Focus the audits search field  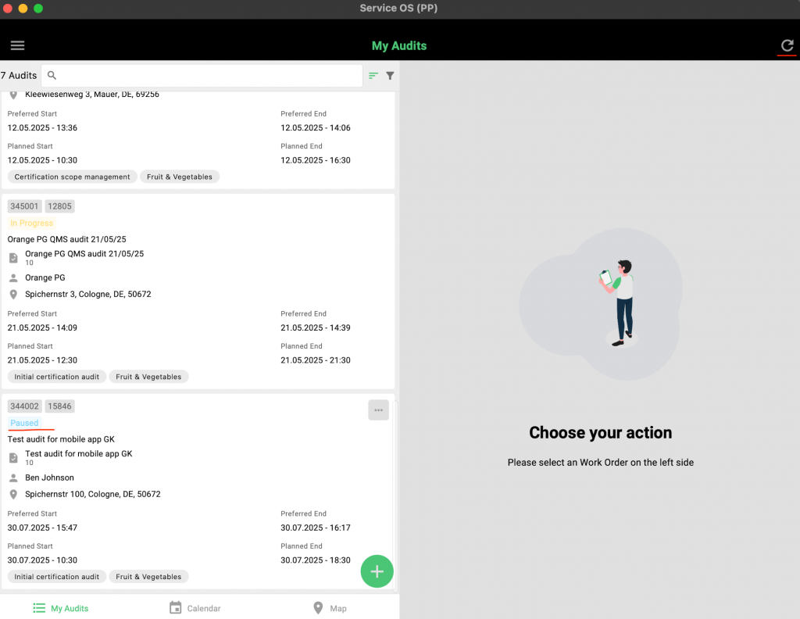[x=203, y=76]
